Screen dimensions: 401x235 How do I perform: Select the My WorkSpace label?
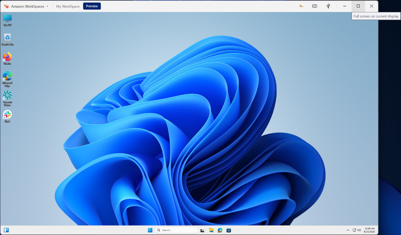coord(68,6)
